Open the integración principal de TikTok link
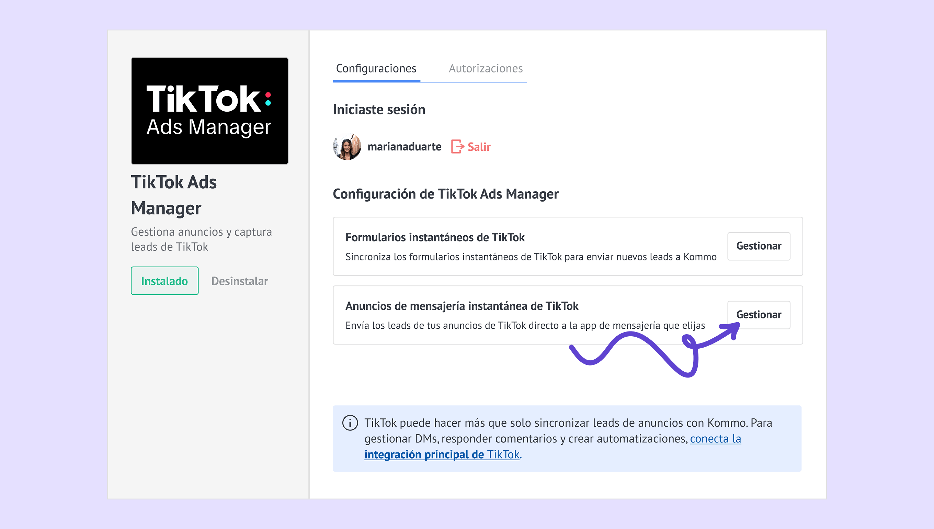 [442, 454]
